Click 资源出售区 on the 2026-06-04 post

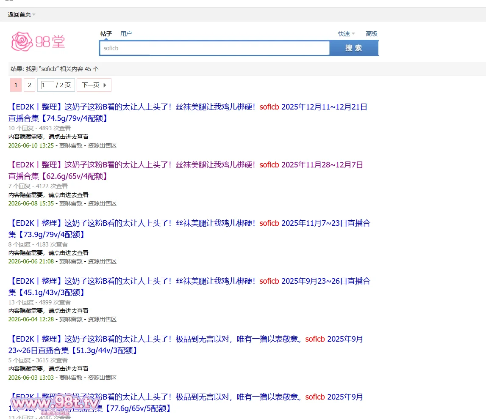tap(102, 319)
